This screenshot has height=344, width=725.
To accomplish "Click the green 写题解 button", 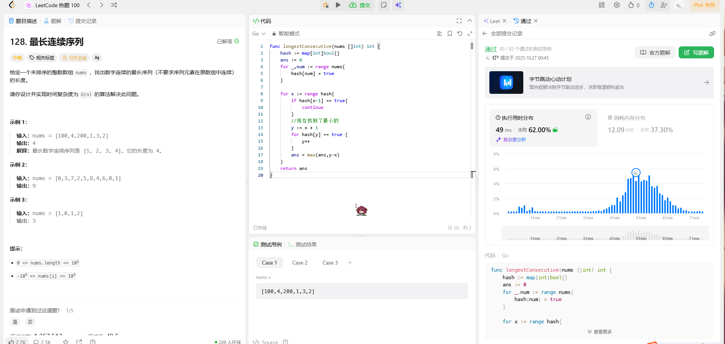I will (696, 52).
